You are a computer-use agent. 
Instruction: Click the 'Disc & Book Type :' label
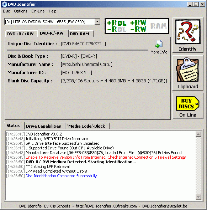[28, 56]
